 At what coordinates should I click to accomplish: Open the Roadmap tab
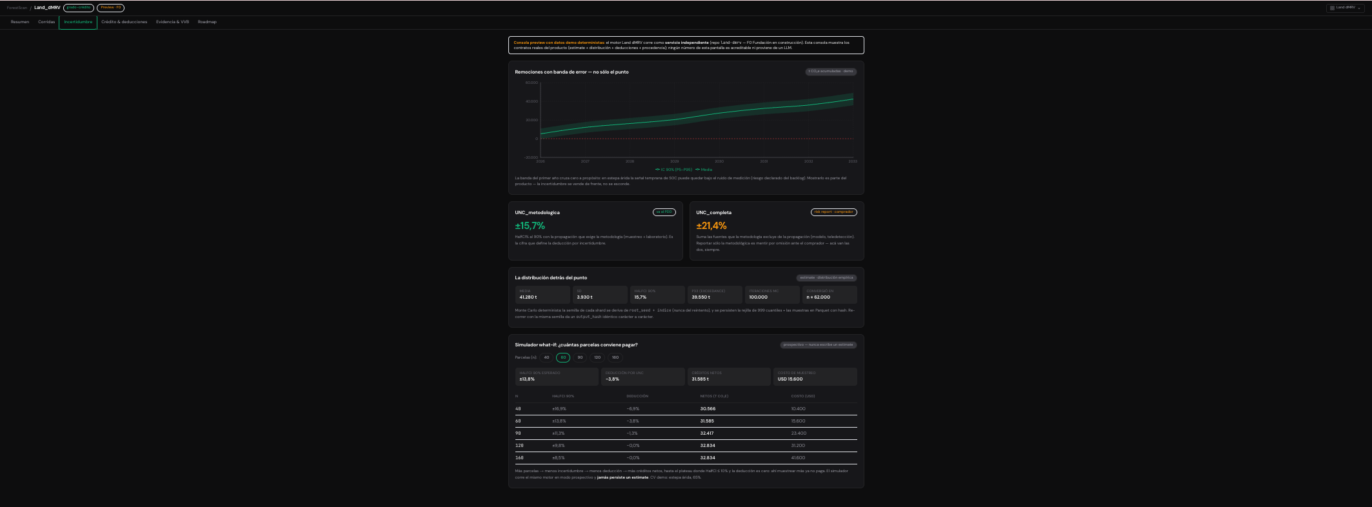pyautogui.click(x=207, y=22)
